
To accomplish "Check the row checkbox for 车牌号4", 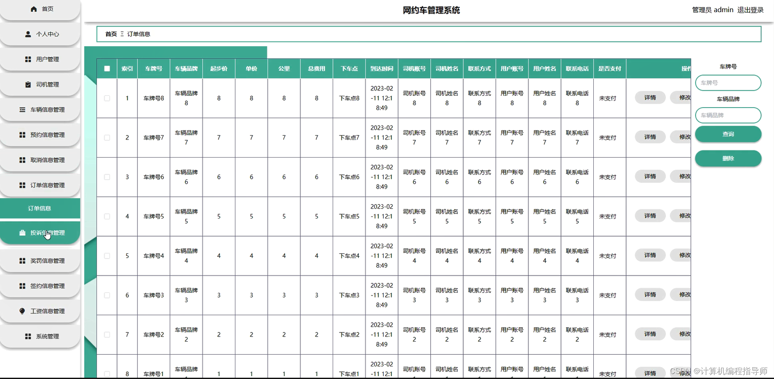I will (107, 256).
